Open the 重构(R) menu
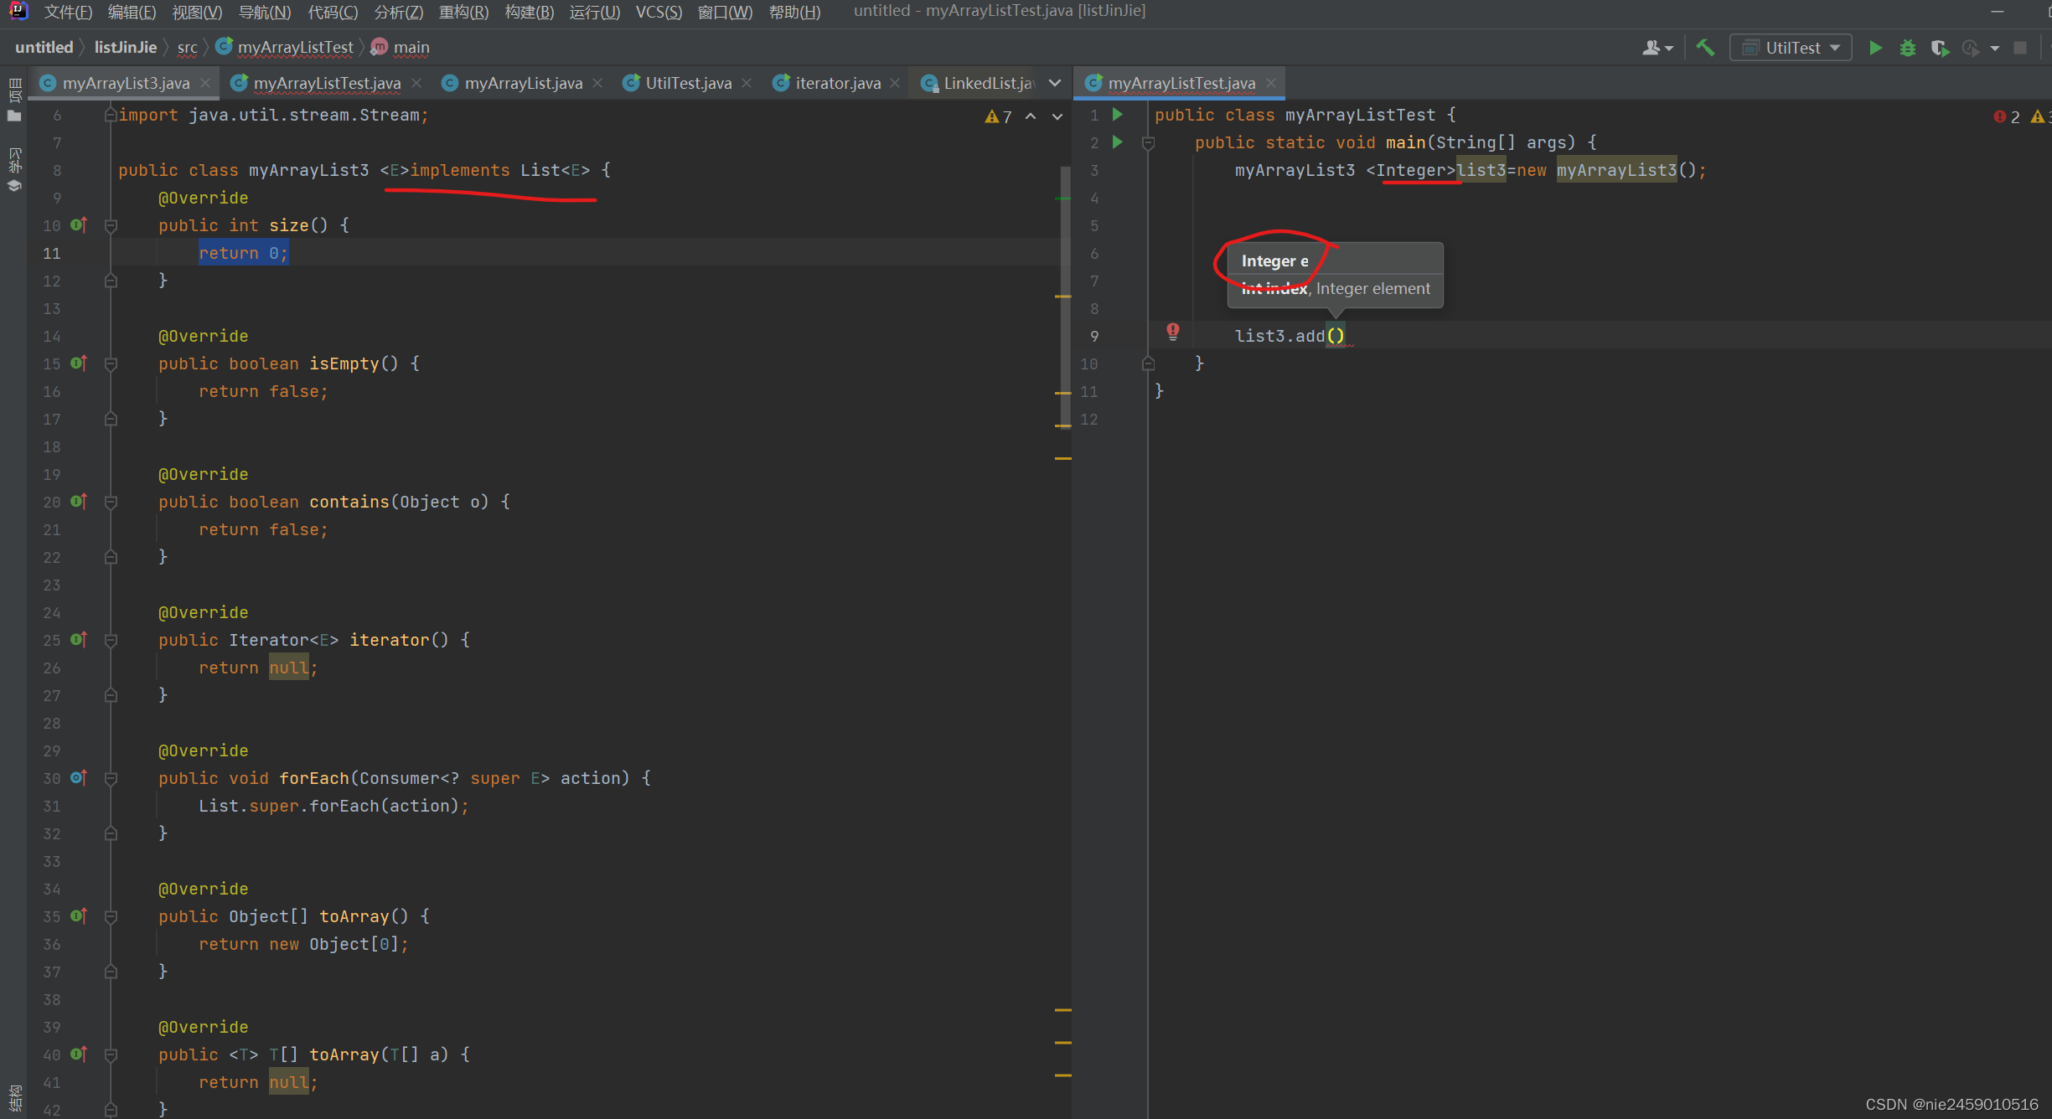 463,12
